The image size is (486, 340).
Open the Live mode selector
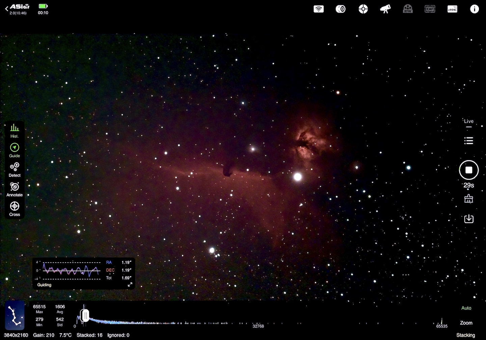click(x=469, y=122)
